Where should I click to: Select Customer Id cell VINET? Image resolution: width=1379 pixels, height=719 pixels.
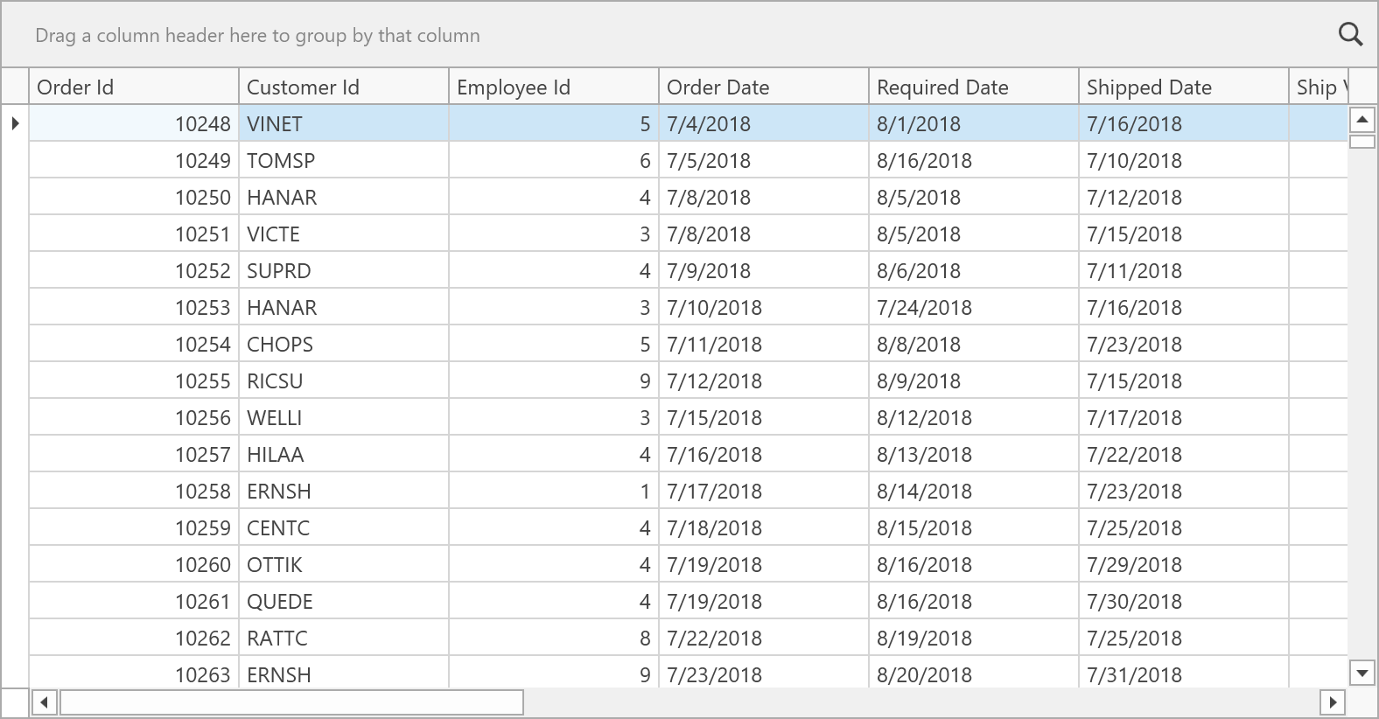pos(344,123)
